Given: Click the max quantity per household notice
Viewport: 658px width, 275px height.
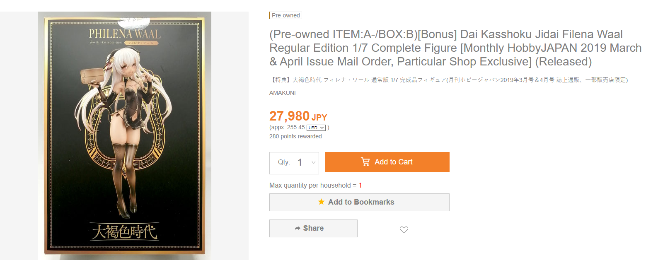Looking at the screenshot, I should (315, 185).
